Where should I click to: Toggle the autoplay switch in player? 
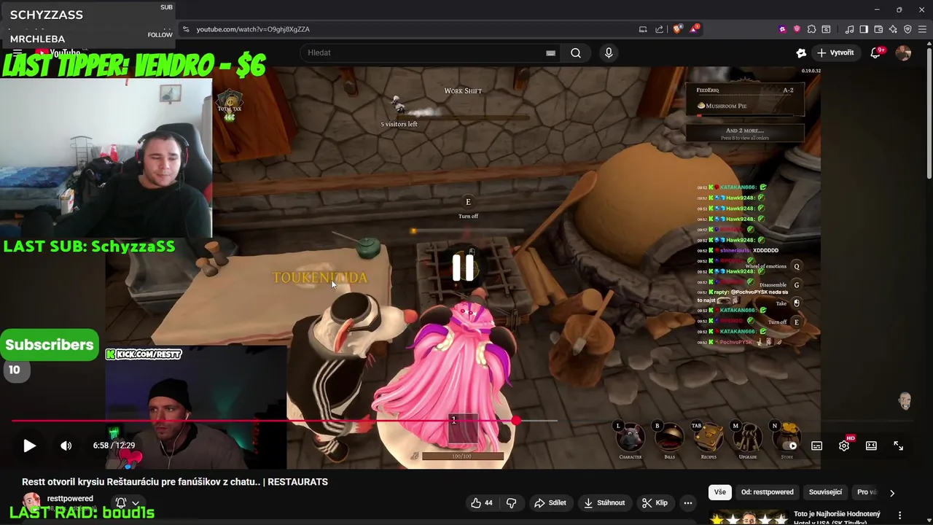pos(792,446)
